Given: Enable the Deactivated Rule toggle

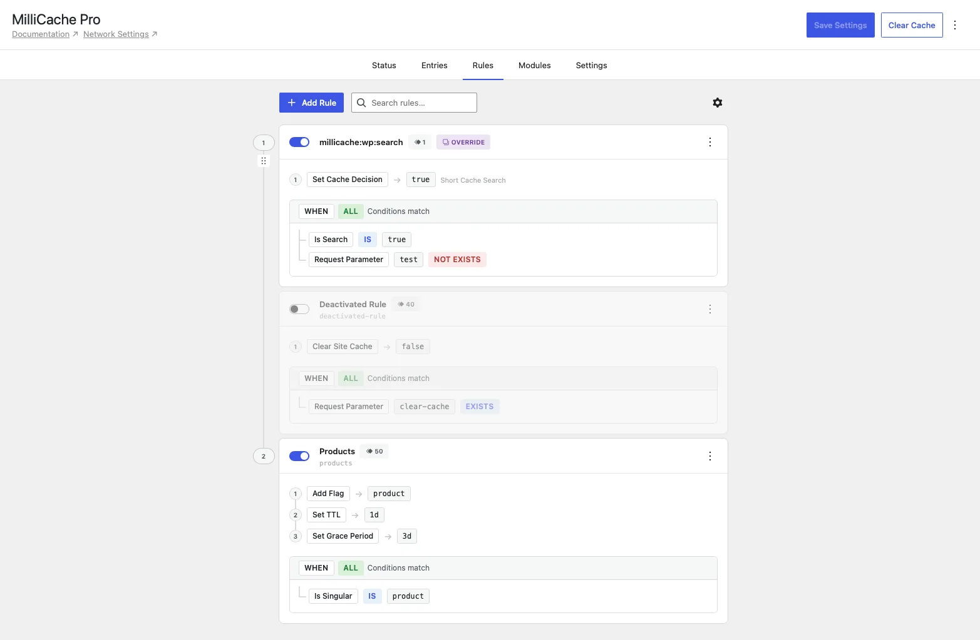Looking at the screenshot, I should [299, 309].
